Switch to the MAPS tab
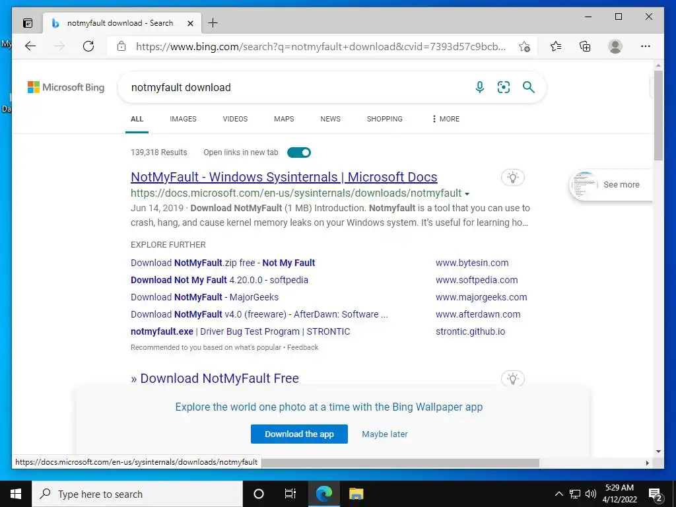This screenshot has height=507, width=676. coord(284,119)
